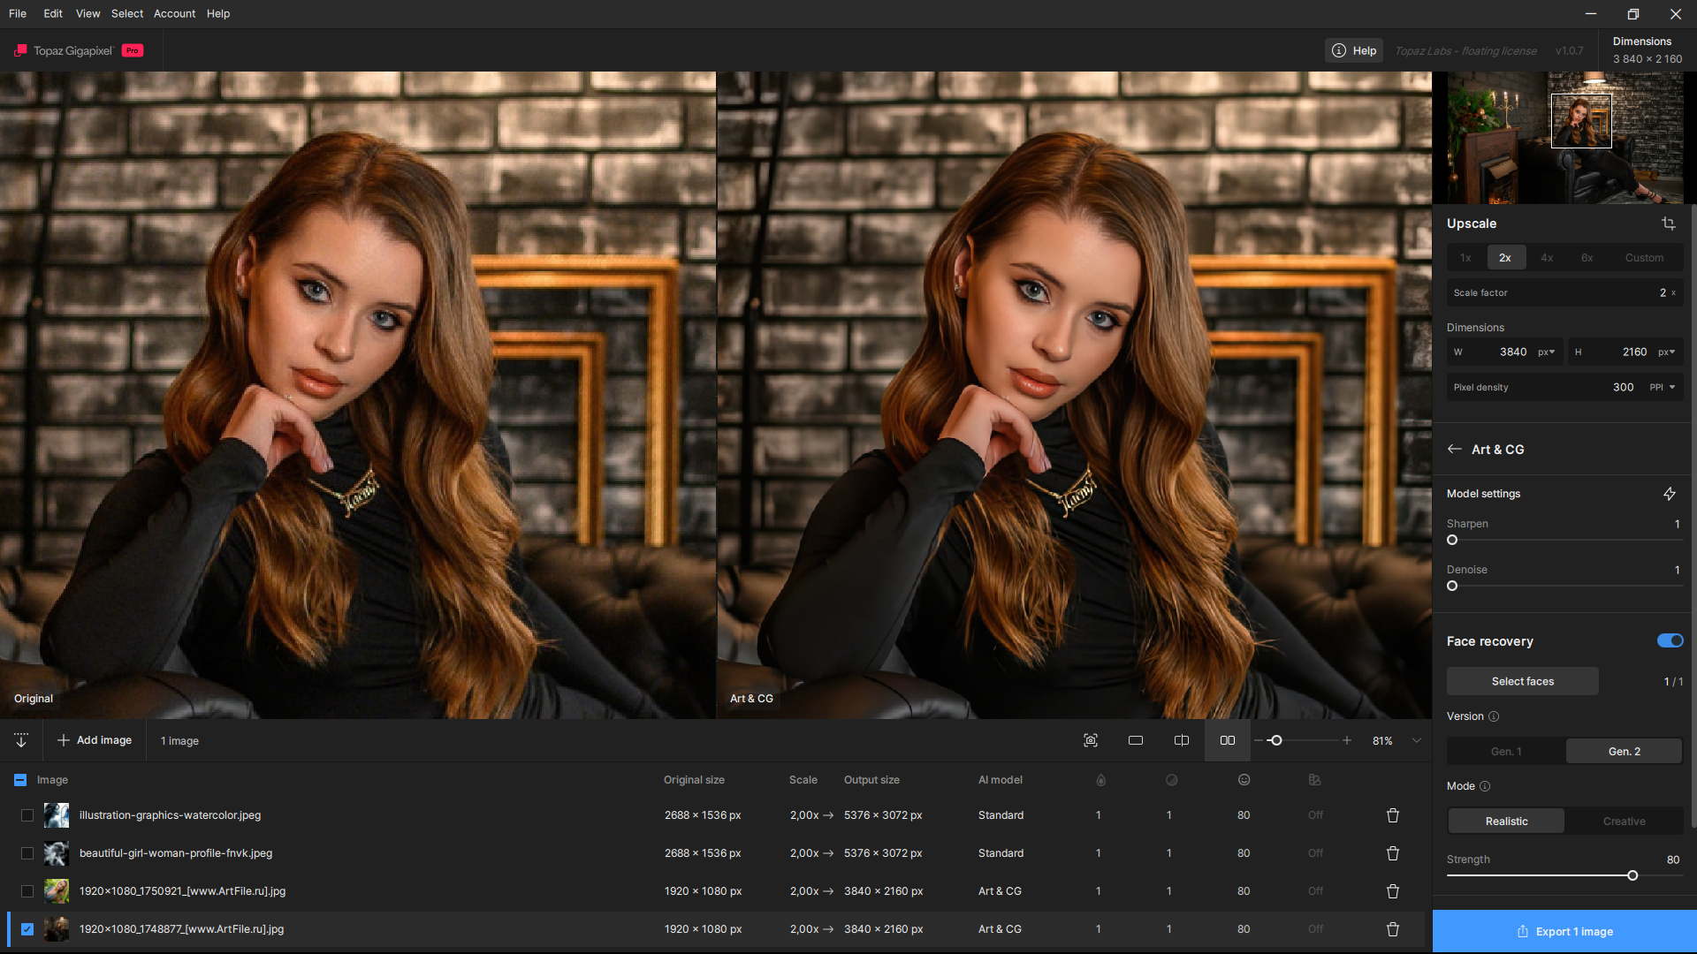Click the lightning bolt auto settings icon

pyautogui.click(x=1669, y=494)
